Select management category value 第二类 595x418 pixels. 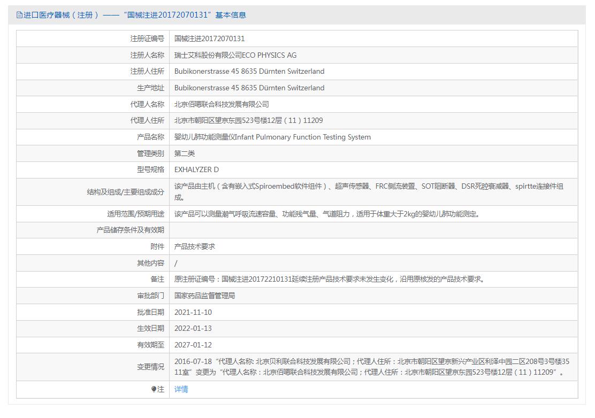[185, 153]
